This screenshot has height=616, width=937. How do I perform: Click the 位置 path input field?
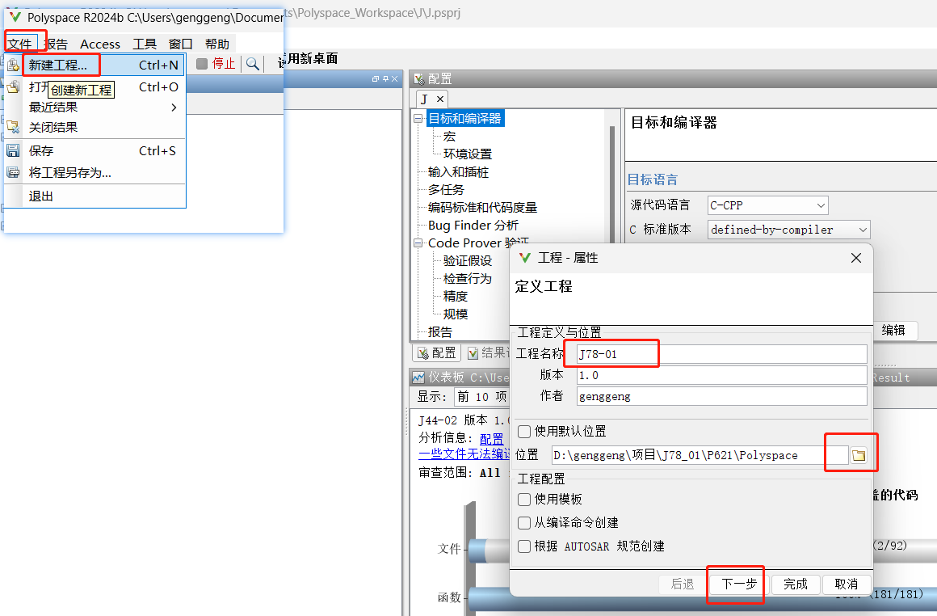click(x=700, y=455)
